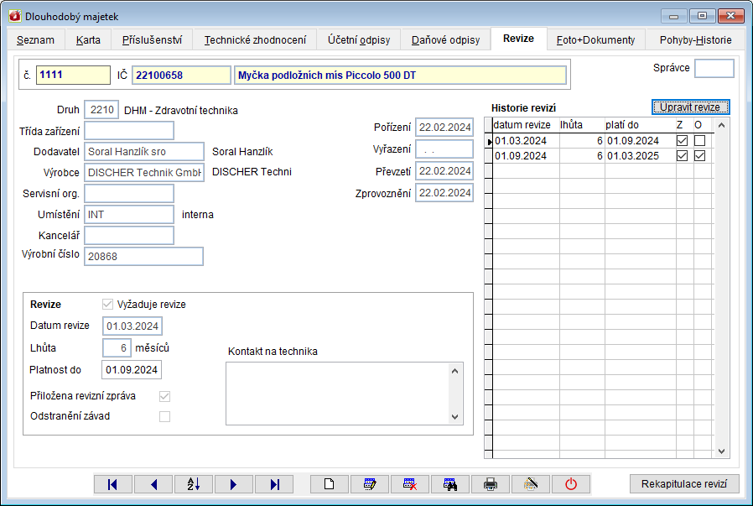This screenshot has height=506, width=753.
Task: Toggle Z checkbox for revision 01.03.2024
Action: [x=682, y=141]
